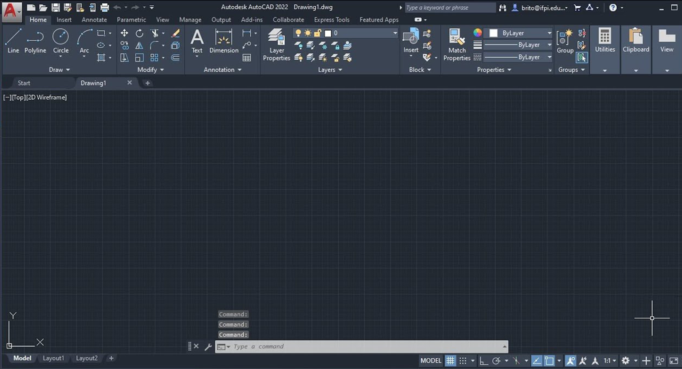Open the Manage ribbon tab
Viewport: 682px width, 369px height.
pos(190,19)
